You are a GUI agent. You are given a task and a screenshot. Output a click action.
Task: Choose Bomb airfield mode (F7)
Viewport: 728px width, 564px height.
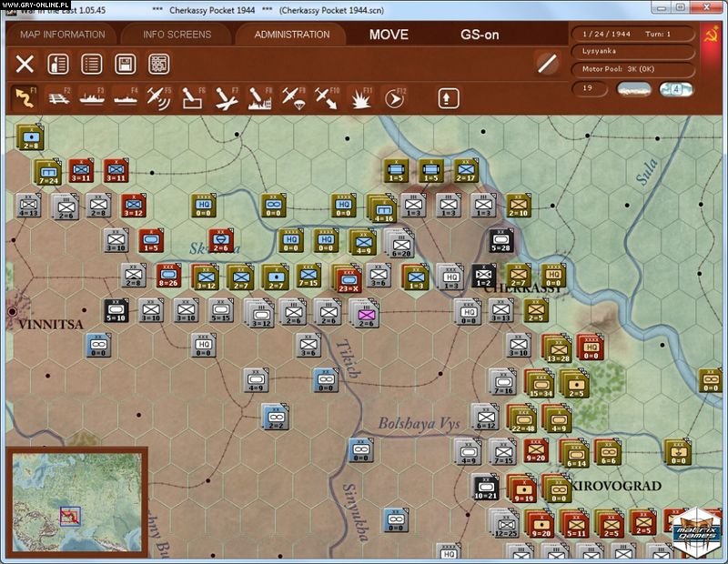[x=227, y=97]
